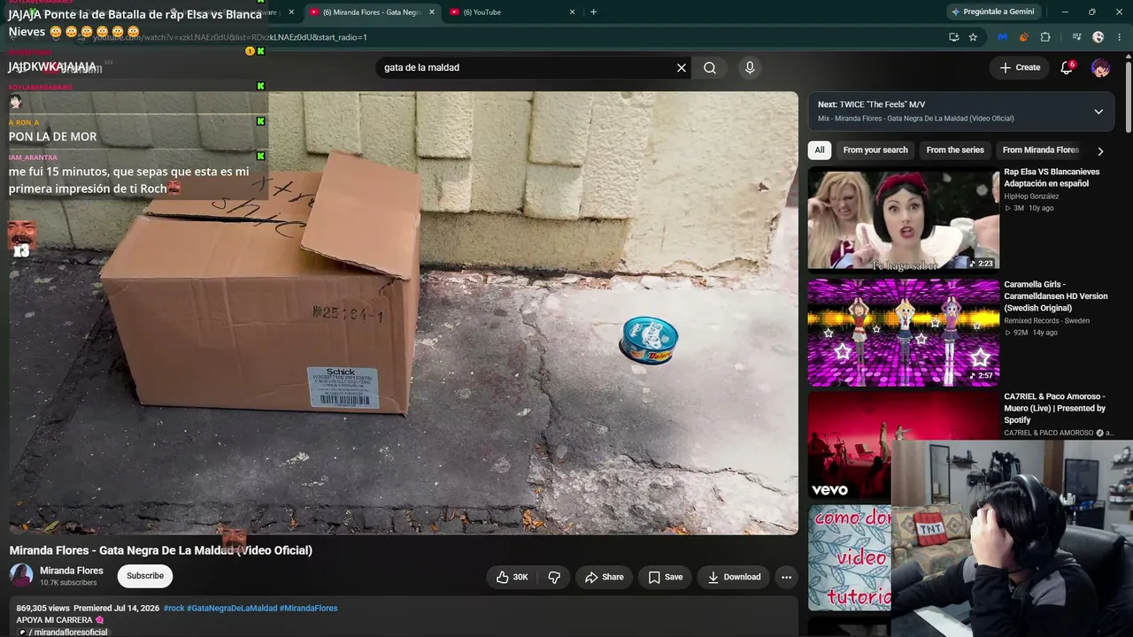Click the Create button

(1020, 67)
